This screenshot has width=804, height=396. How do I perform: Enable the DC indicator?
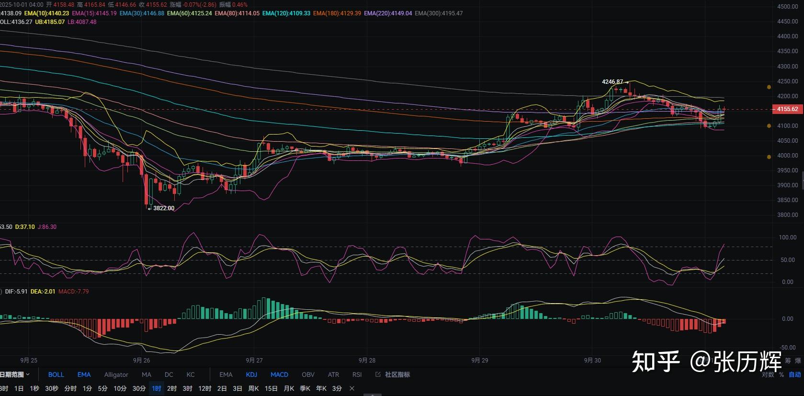(169, 374)
